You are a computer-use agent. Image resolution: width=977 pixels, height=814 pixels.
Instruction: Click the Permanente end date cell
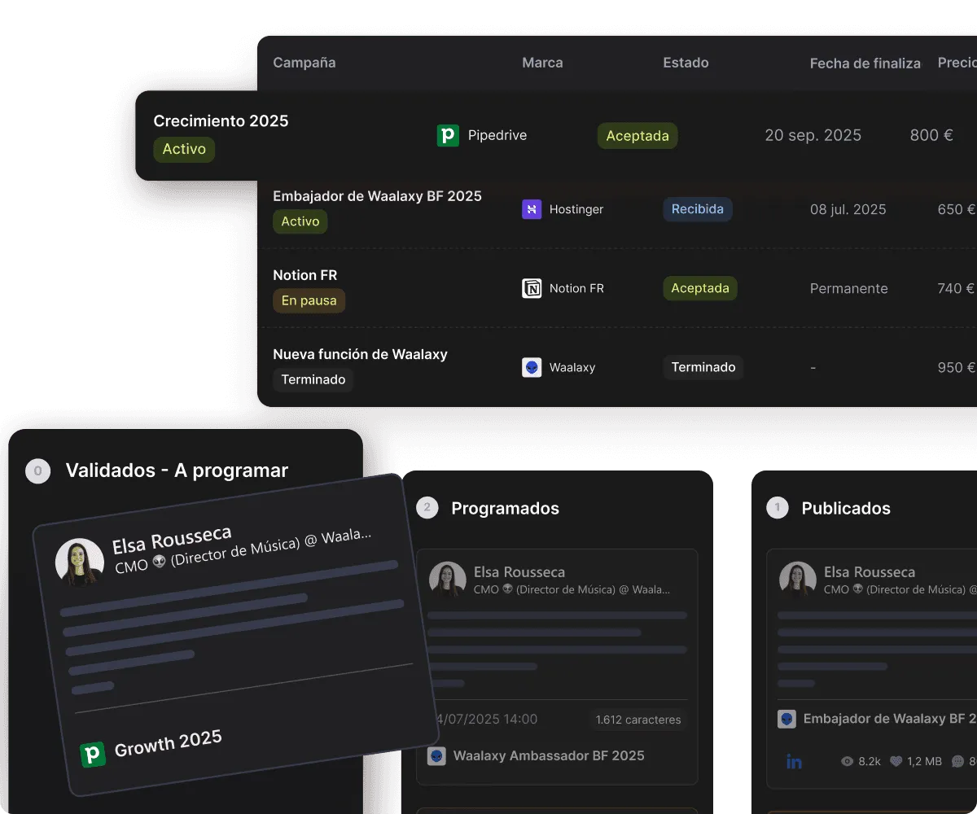tap(849, 288)
